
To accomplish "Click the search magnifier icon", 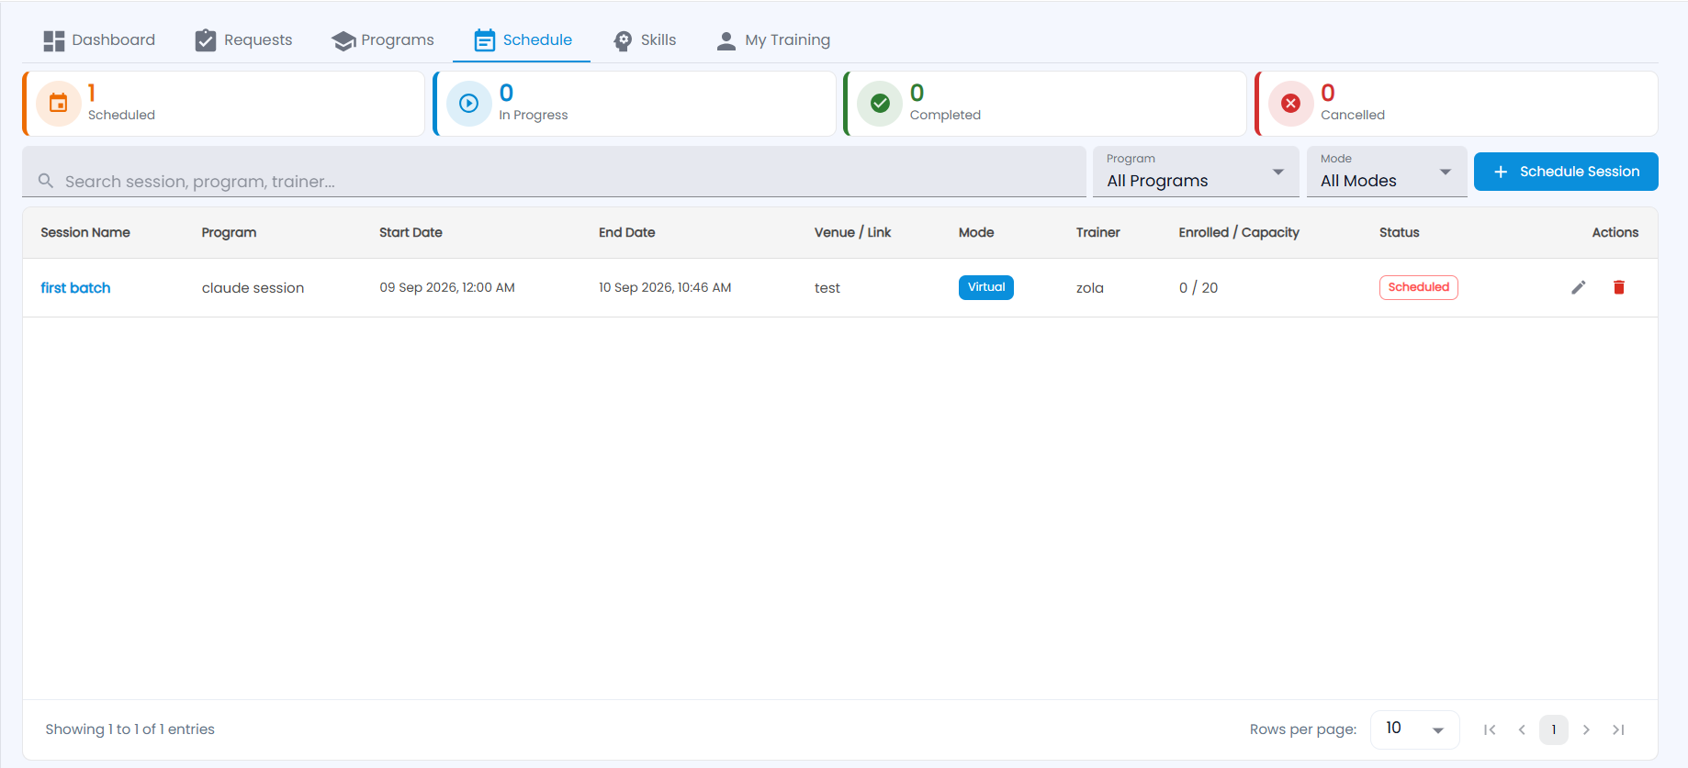I will point(45,181).
